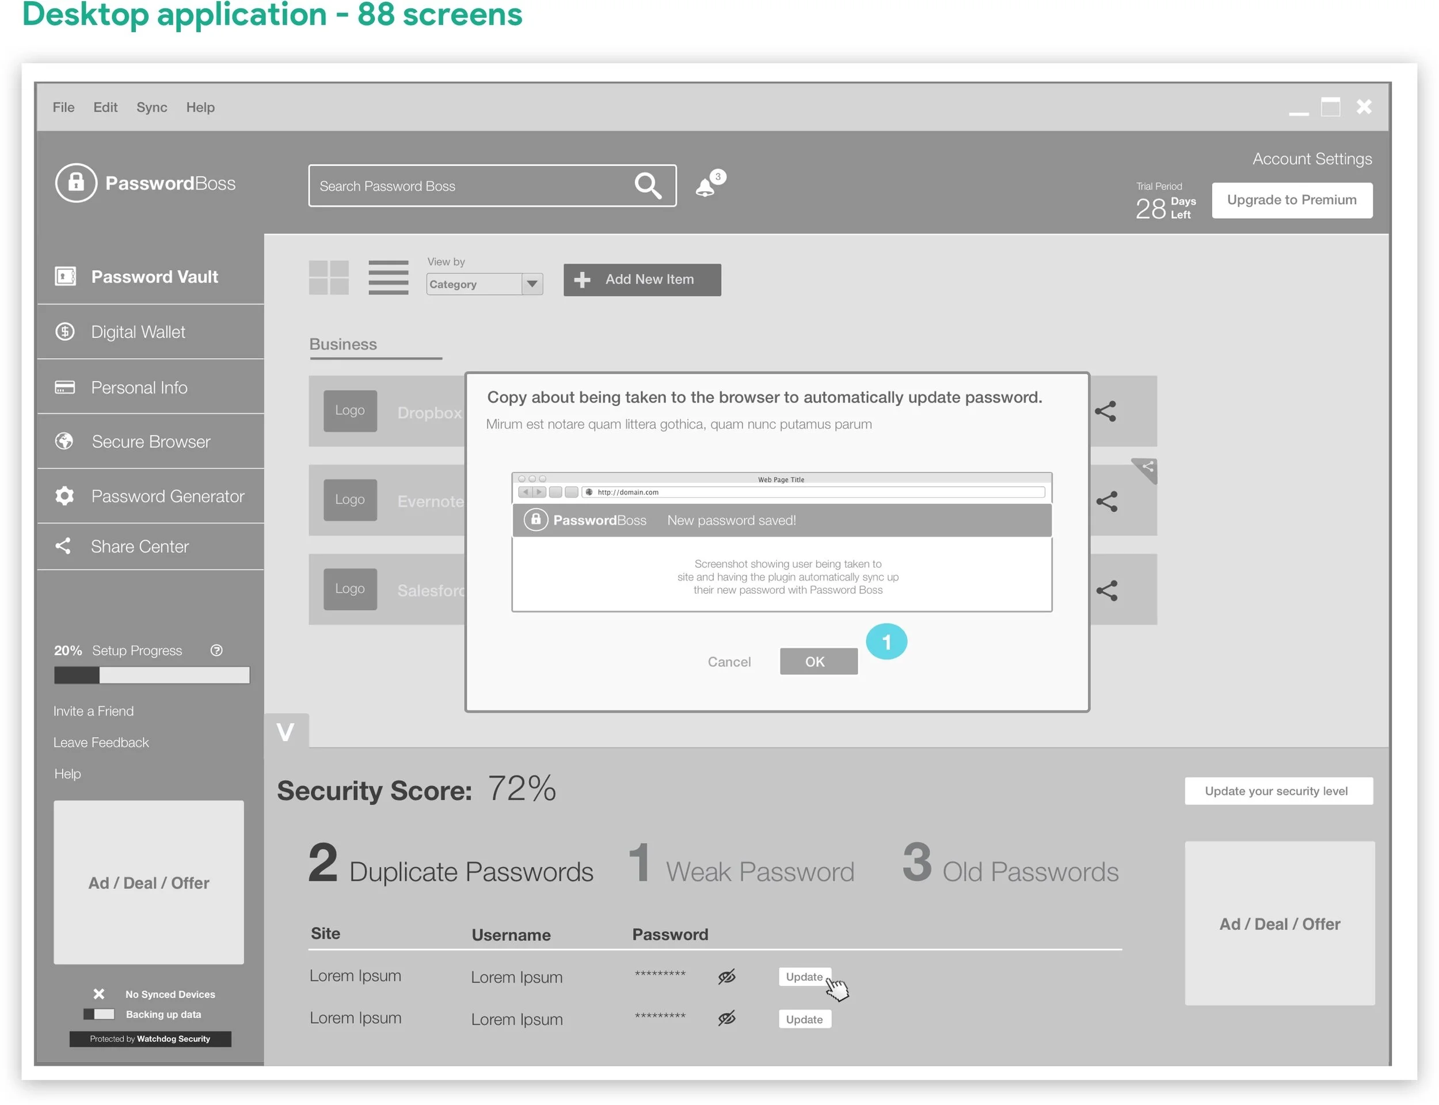Click the Password Generator gear icon
1439x1105 pixels.
tap(64, 496)
